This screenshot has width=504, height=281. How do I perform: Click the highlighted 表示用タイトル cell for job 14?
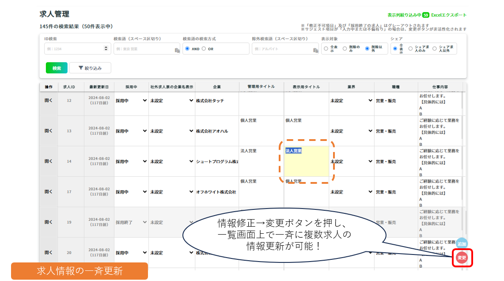coord(307,162)
